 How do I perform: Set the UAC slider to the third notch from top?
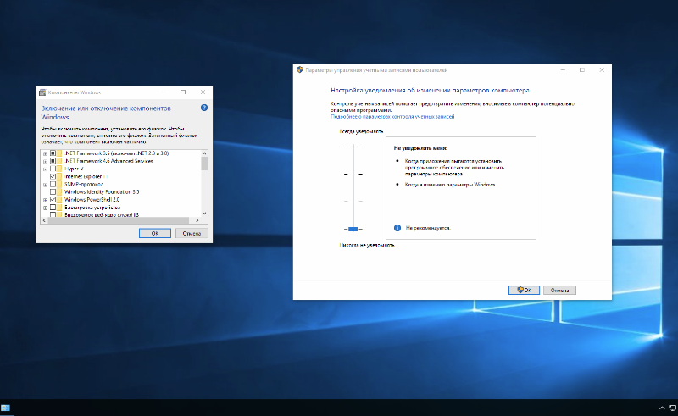pyautogui.click(x=353, y=201)
